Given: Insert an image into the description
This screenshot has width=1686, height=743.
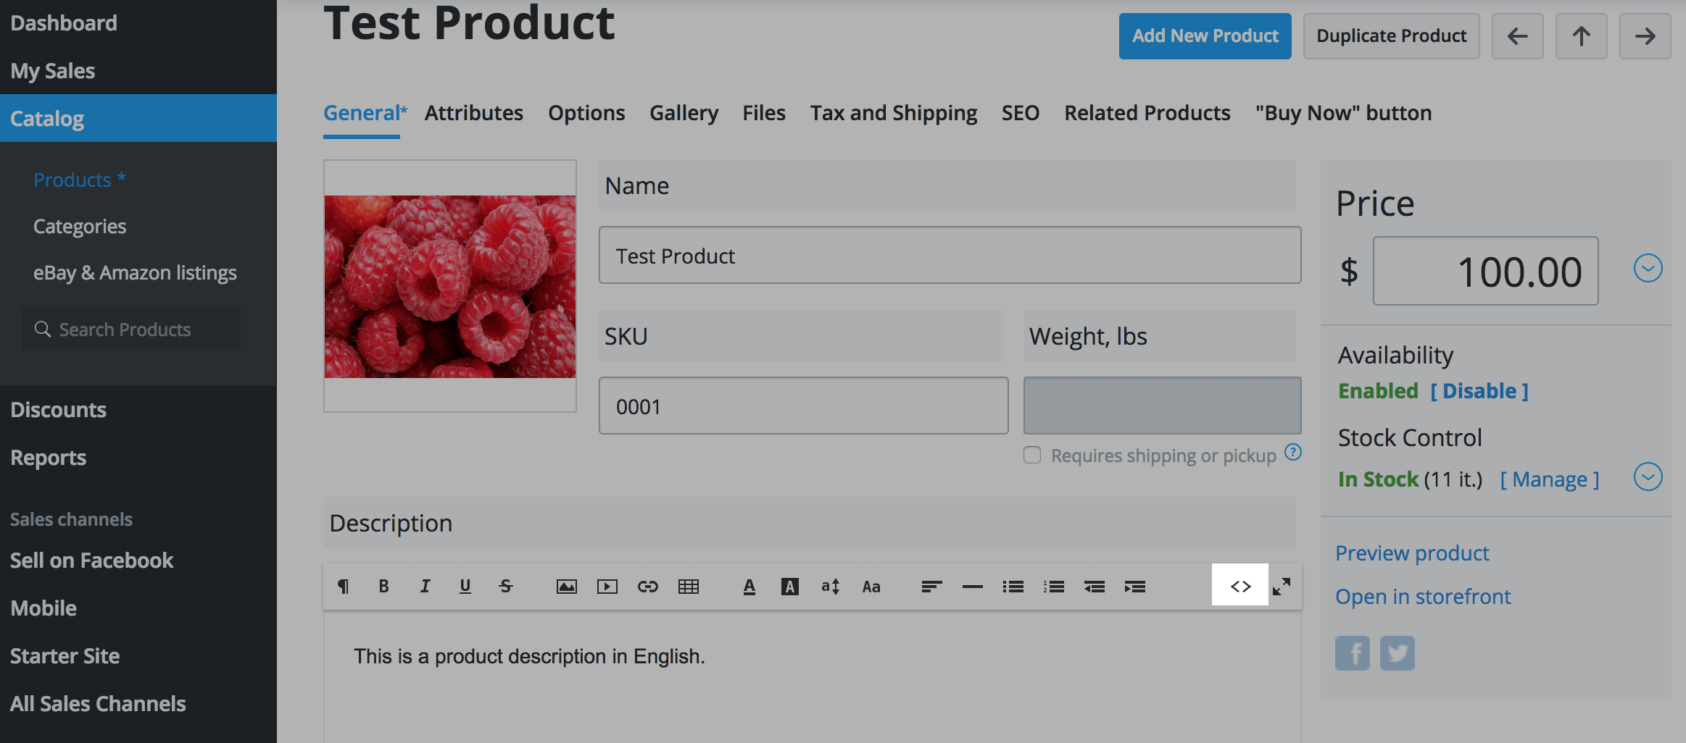Looking at the screenshot, I should tap(566, 587).
